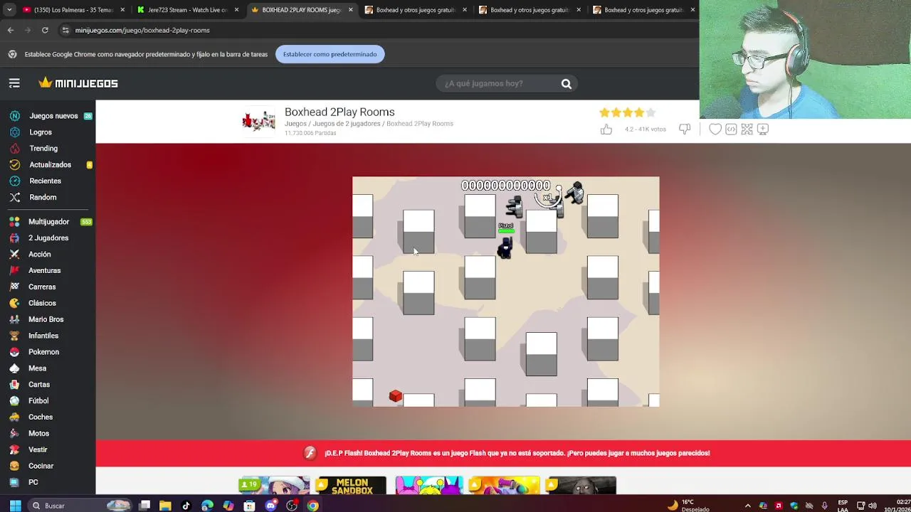Click the red crate in the game
Viewport: 911px width, 512px height.
click(396, 396)
